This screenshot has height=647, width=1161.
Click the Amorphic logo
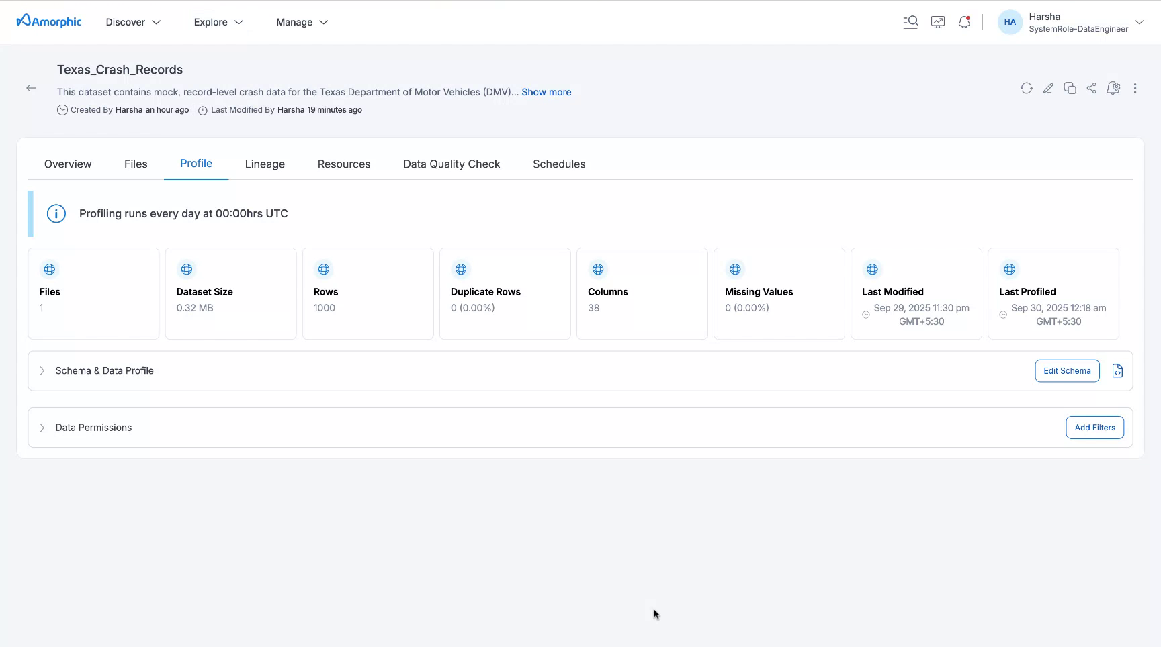coord(49,21)
